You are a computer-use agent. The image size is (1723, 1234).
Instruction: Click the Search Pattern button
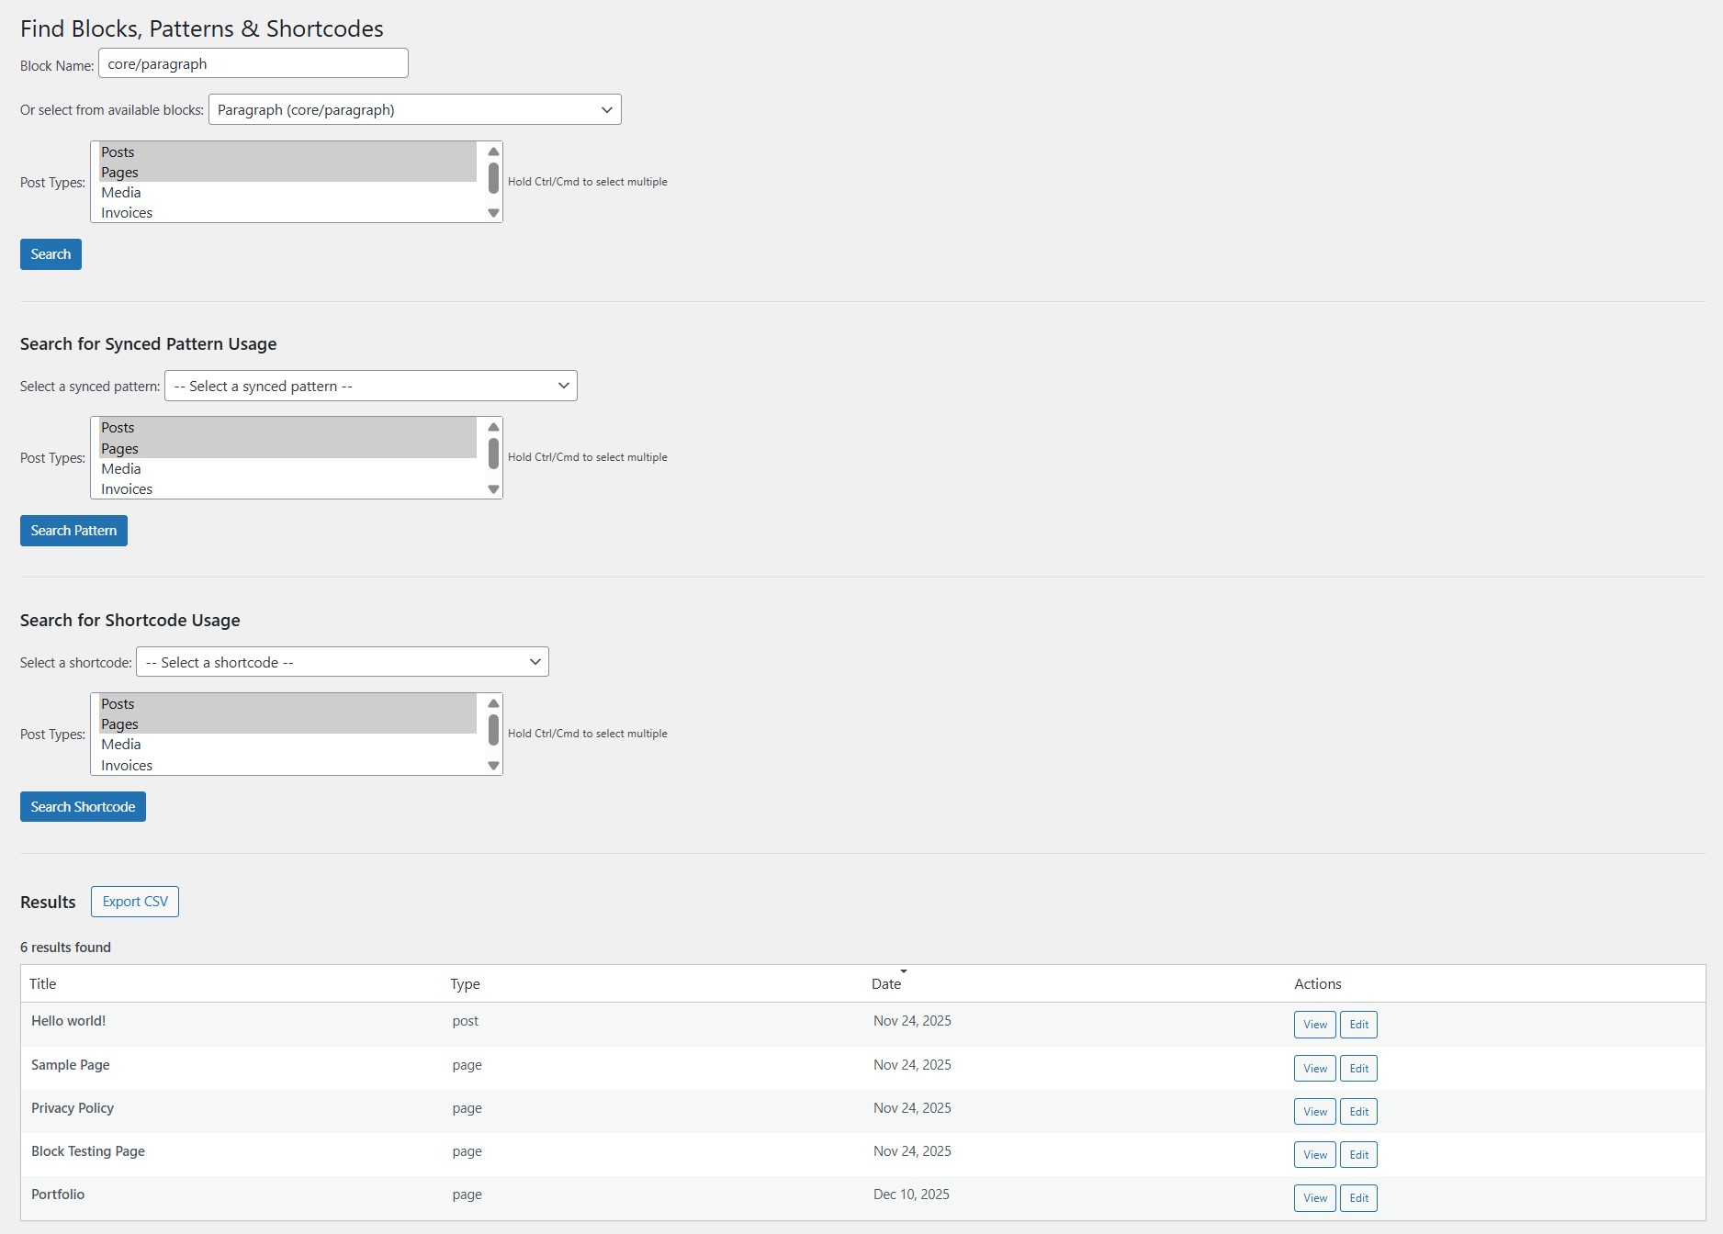click(73, 531)
